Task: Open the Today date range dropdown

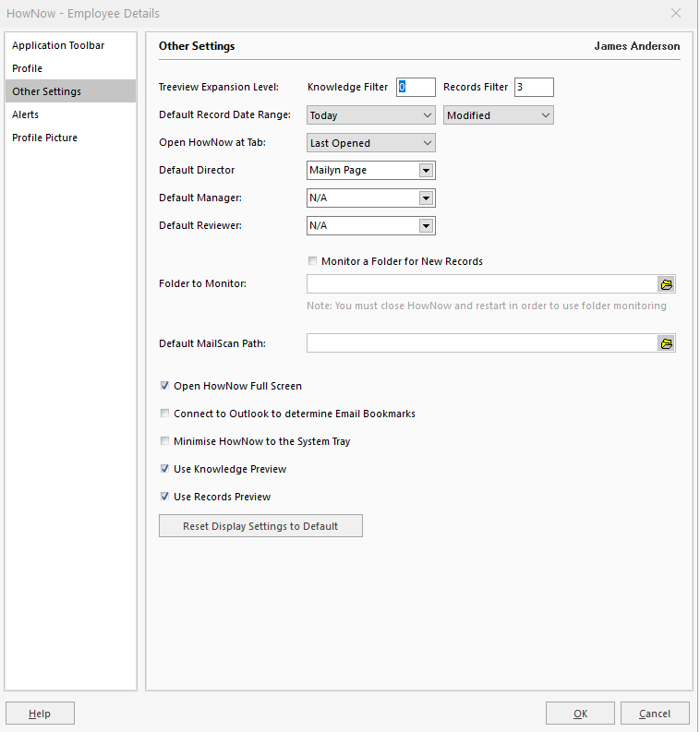Action: click(x=371, y=115)
